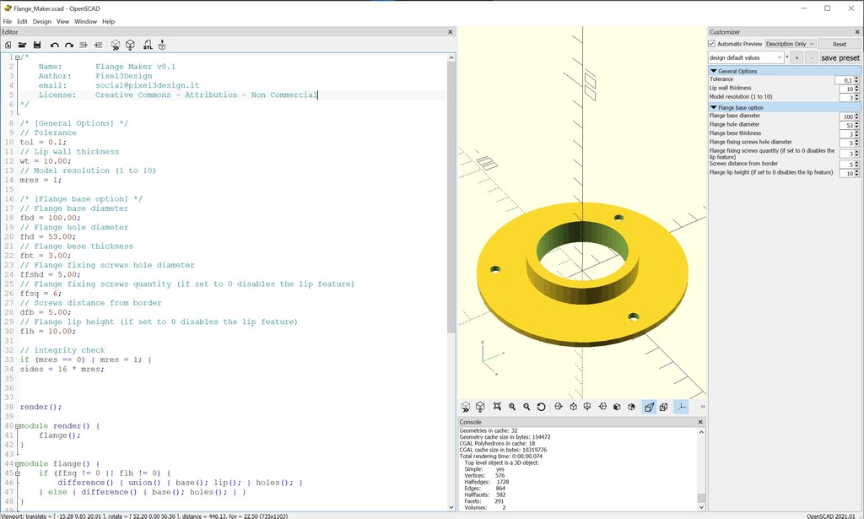
Task: Switch to bottom view
Action: pos(587,407)
